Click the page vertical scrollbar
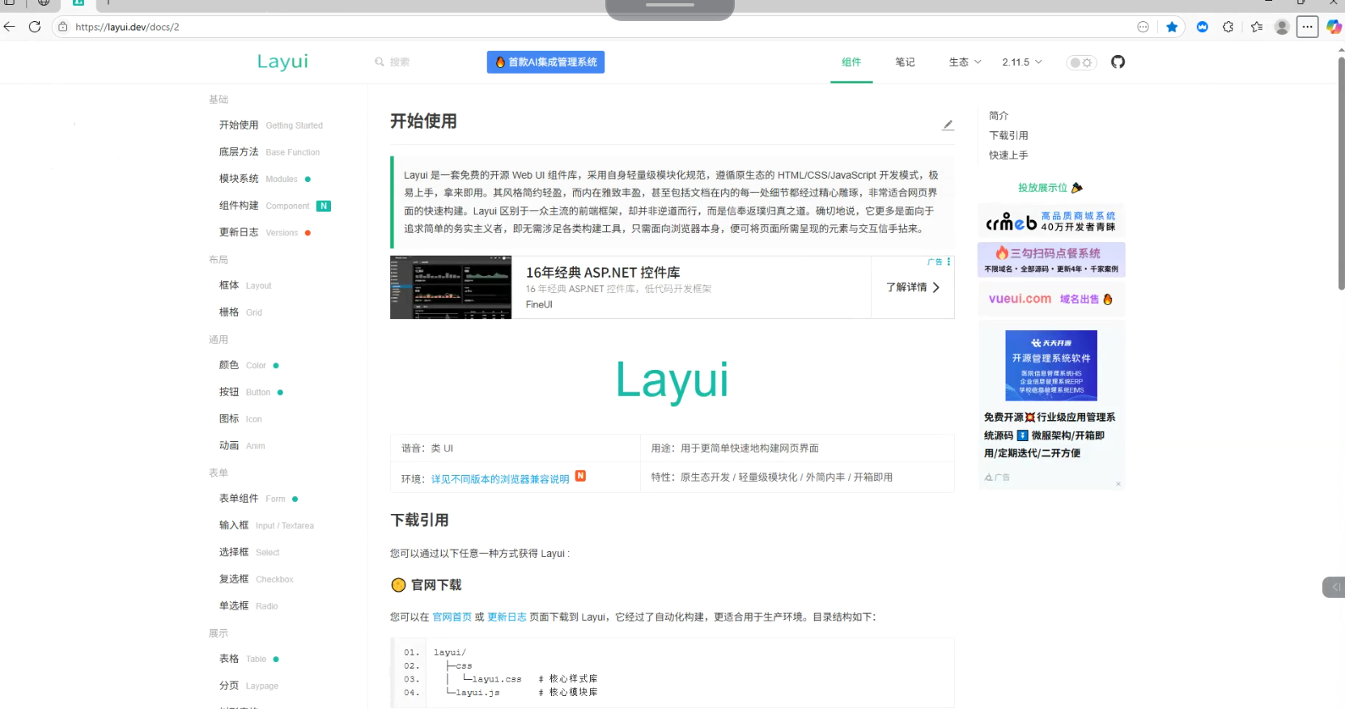1345x709 pixels. [x=1341, y=173]
